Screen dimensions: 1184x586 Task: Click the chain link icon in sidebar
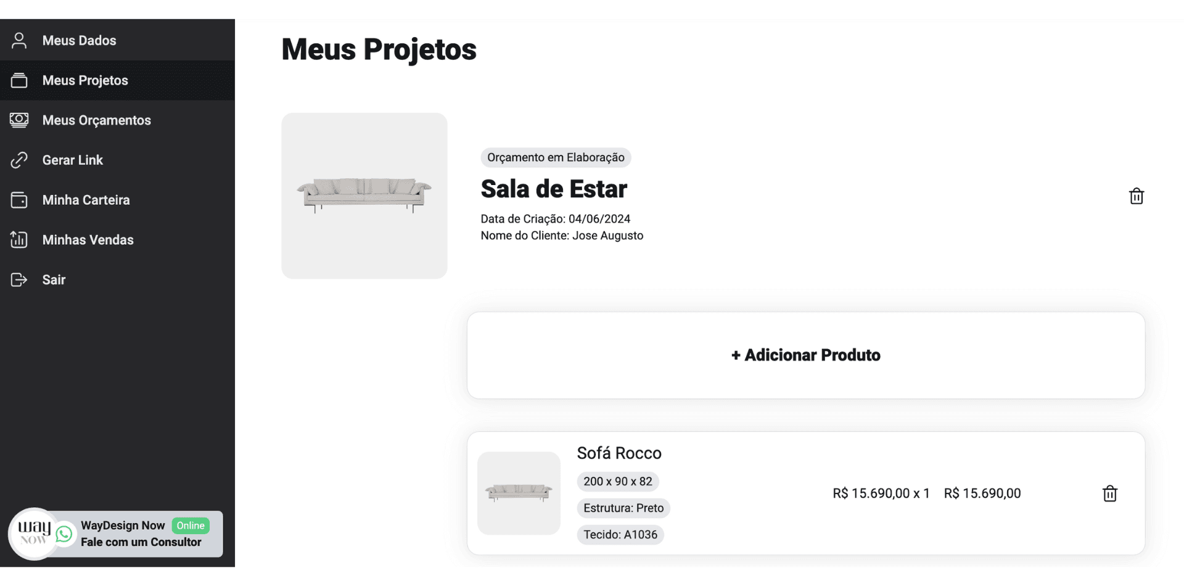coord(19,160)
